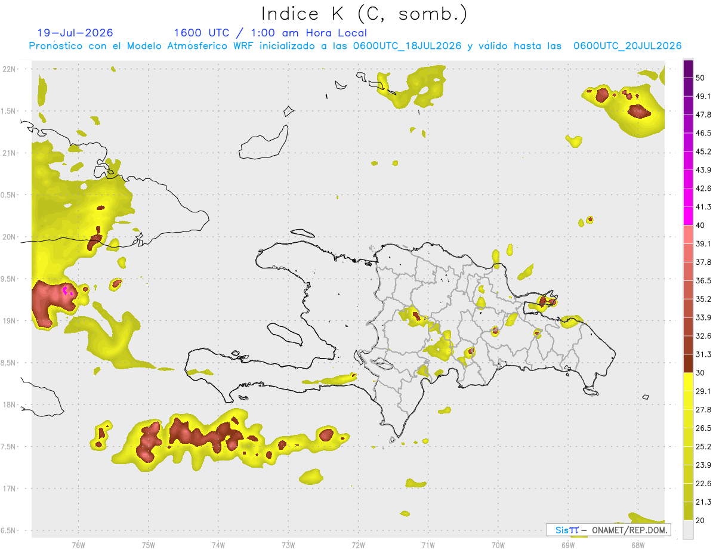Click the latitude label "18N"

[10, 405]
